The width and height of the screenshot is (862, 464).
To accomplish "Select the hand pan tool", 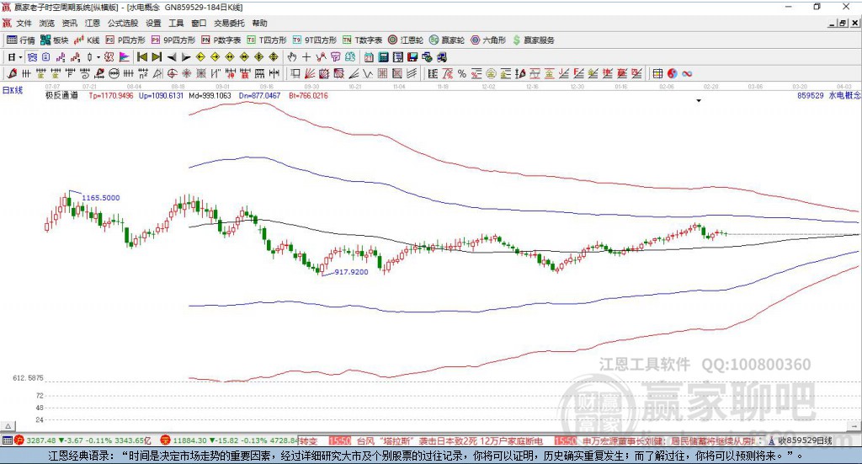I will click(292, 57).
